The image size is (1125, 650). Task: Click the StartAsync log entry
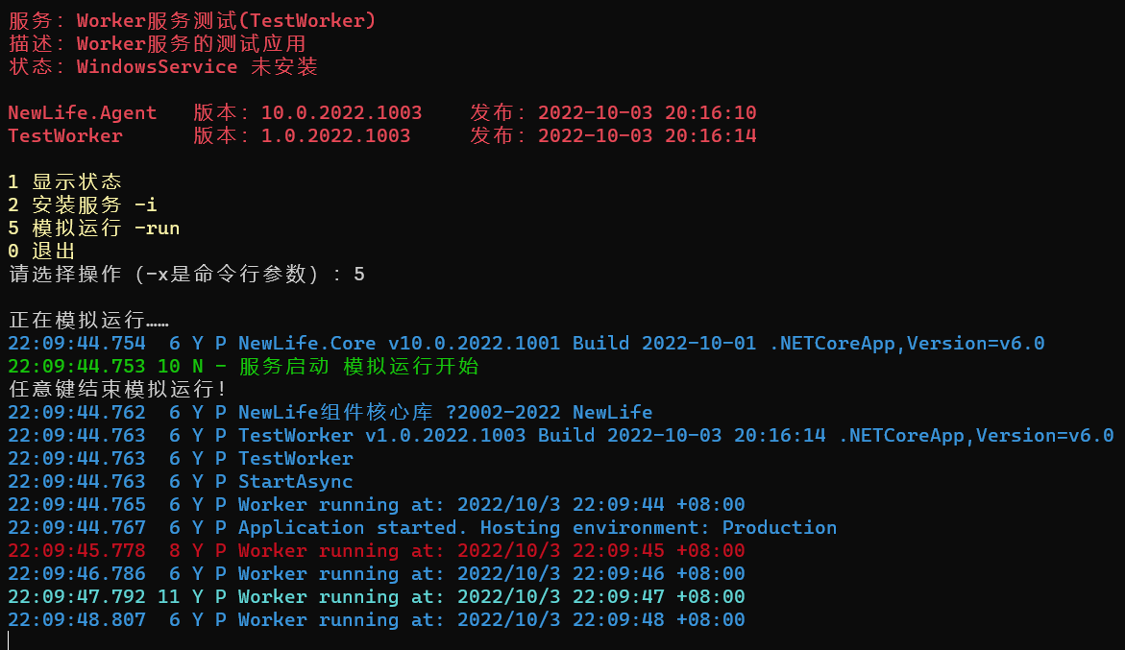[x=180, y=481]
